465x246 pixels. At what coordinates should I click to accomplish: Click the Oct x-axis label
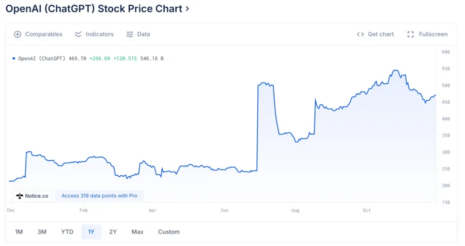[367, 210]
